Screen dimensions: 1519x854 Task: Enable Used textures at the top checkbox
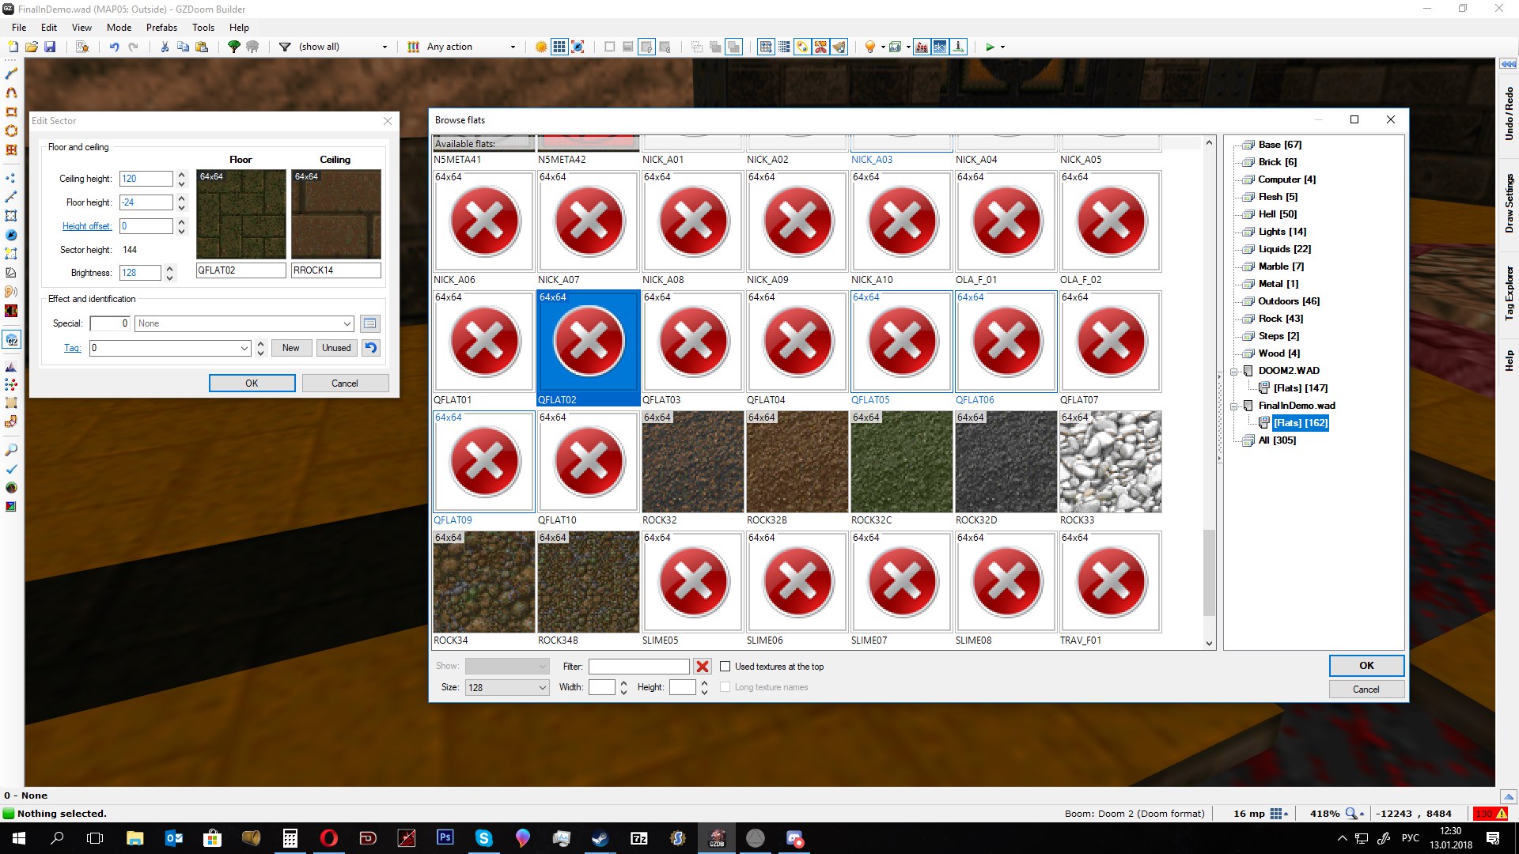pyautogui.click(x=725, y=667)
